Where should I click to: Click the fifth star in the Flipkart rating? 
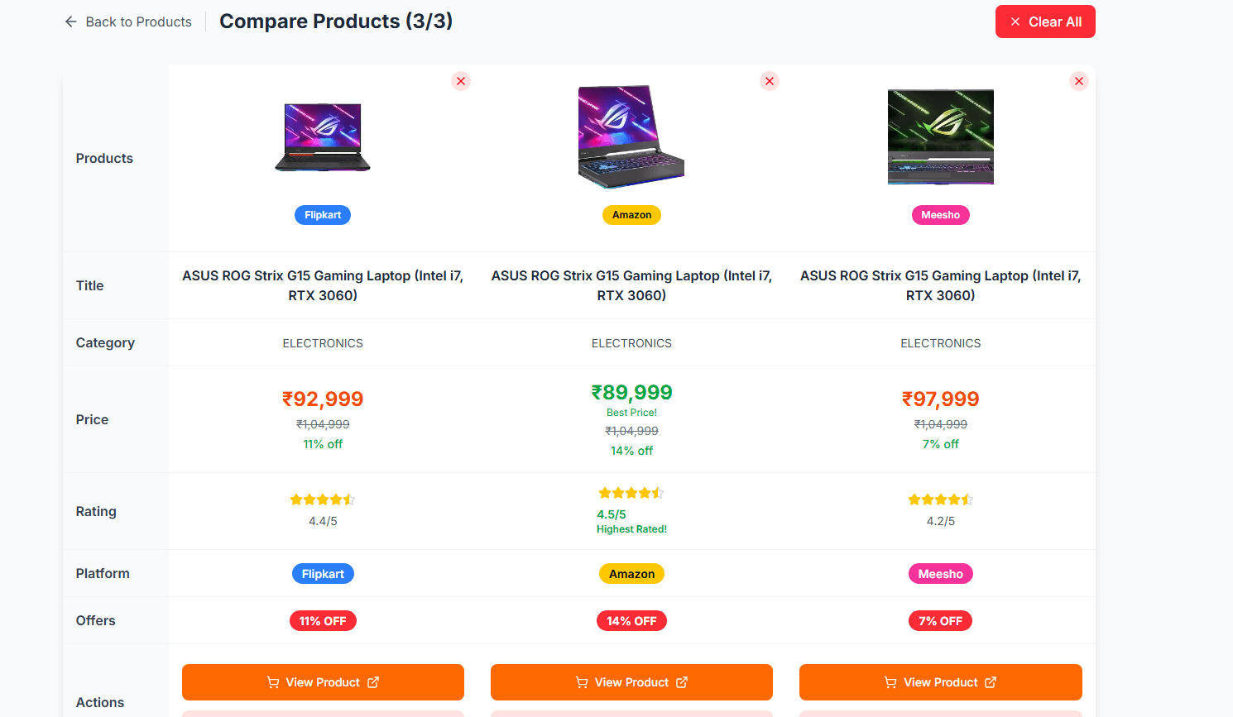[350, 500]
